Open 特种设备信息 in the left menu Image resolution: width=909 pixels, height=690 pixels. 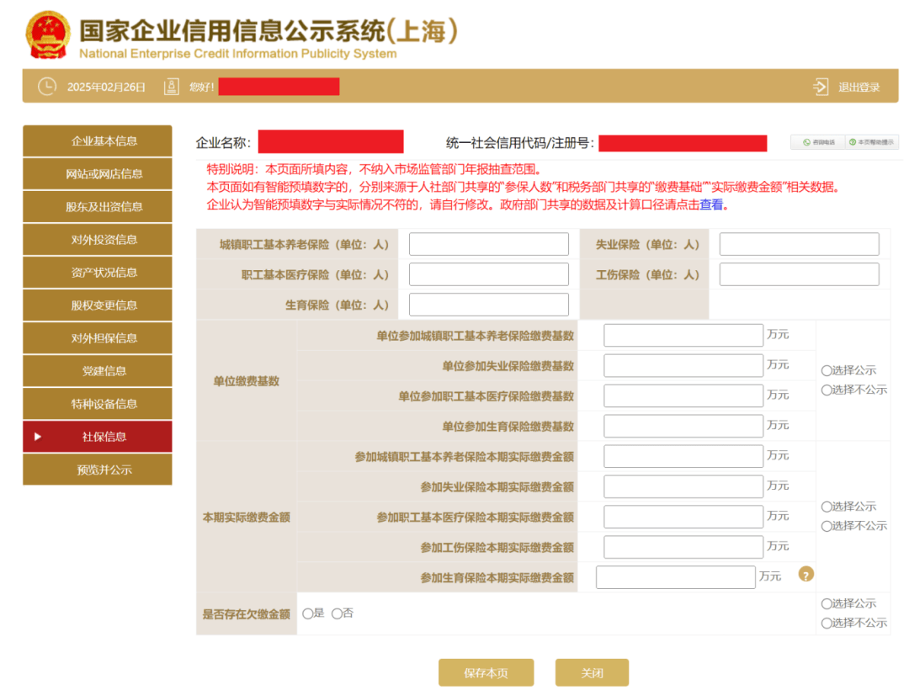click(x=97, y=403)
